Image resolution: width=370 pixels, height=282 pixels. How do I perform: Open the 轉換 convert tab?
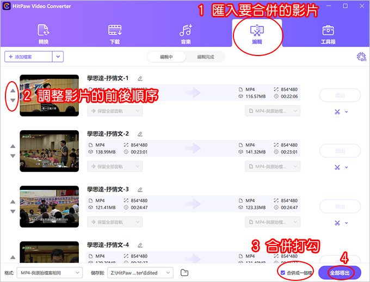click(44, 34)
